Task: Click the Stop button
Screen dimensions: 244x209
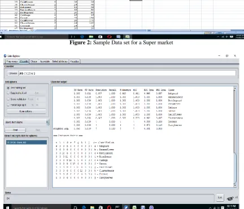Action: pos(37,130)
